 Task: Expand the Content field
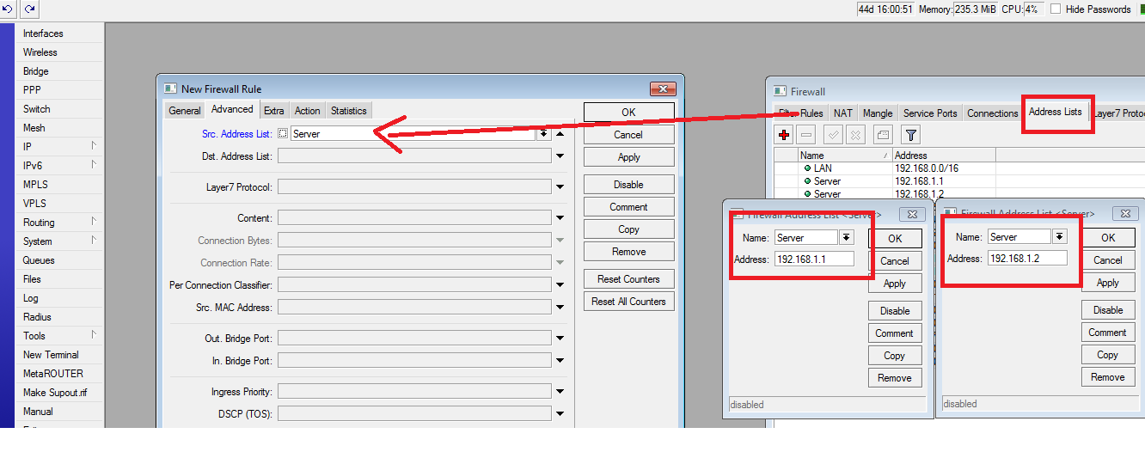560,218
